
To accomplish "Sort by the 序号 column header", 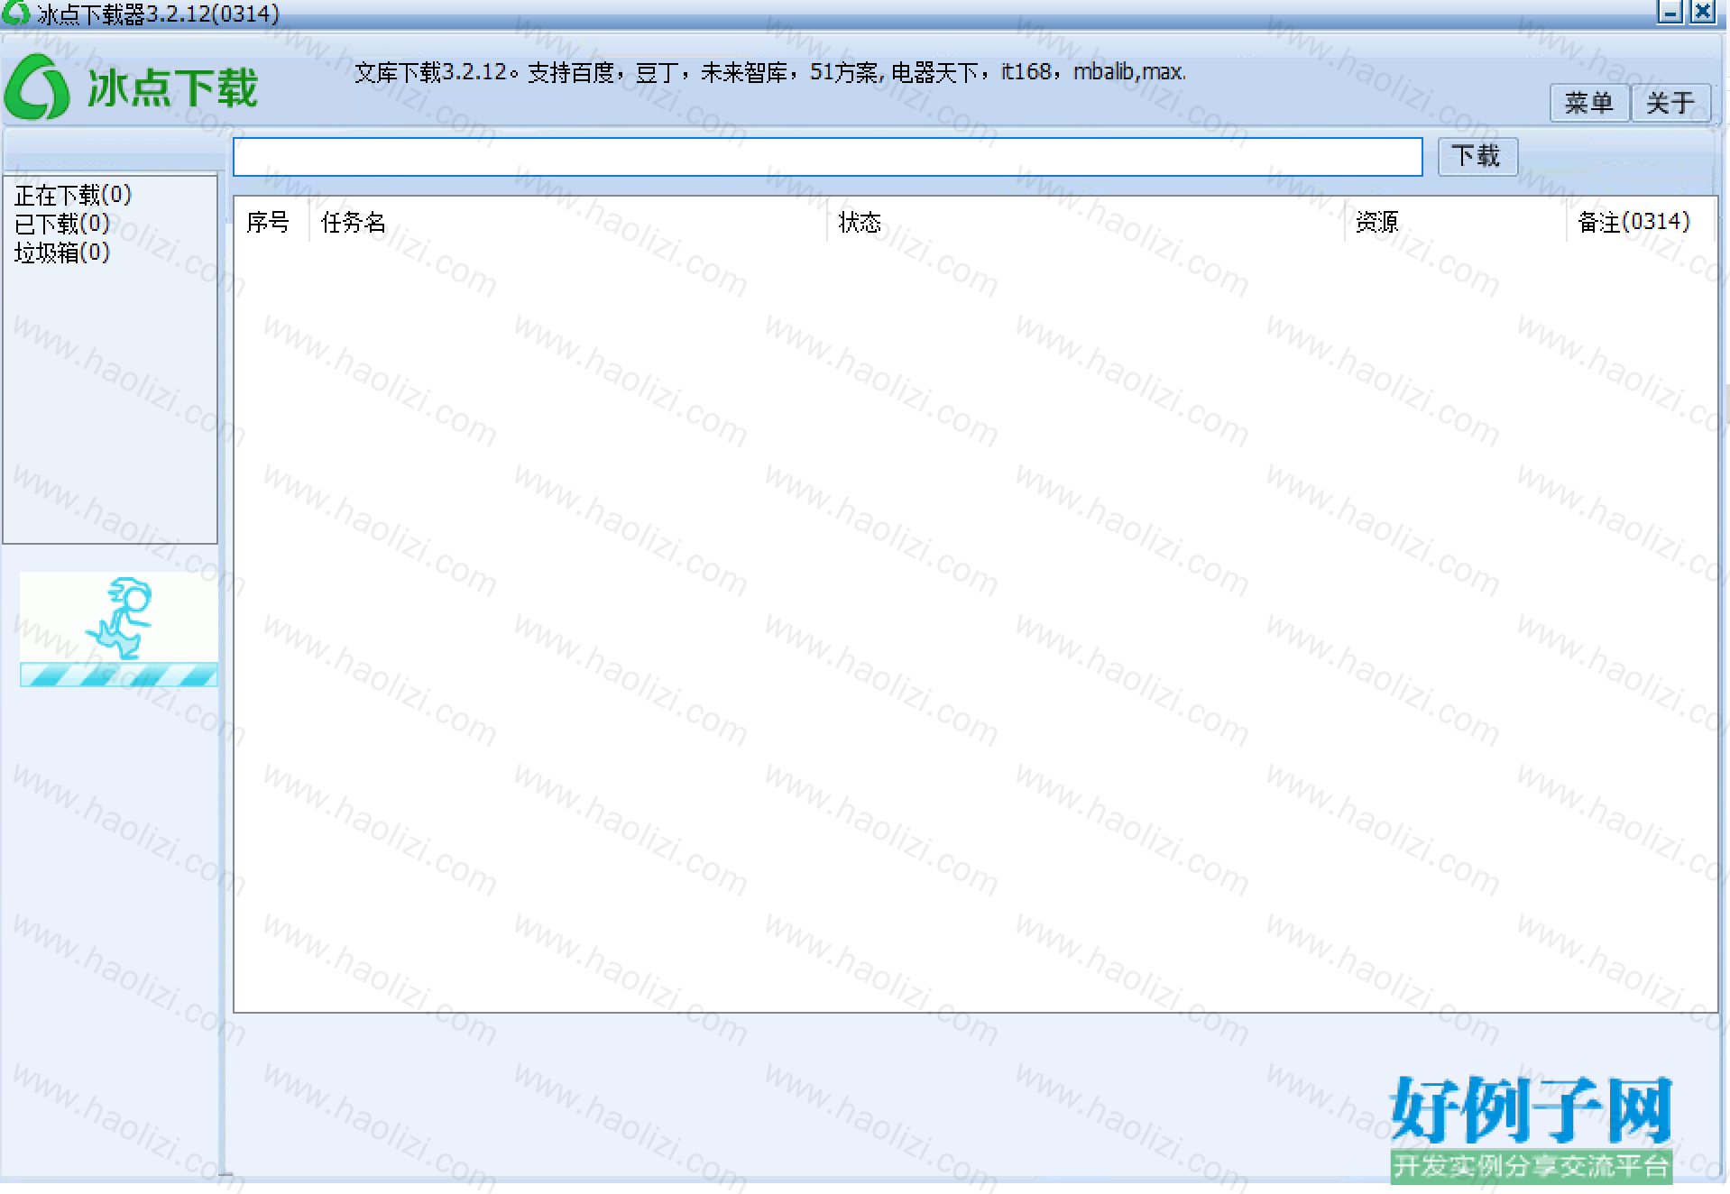I will point(271,222).
